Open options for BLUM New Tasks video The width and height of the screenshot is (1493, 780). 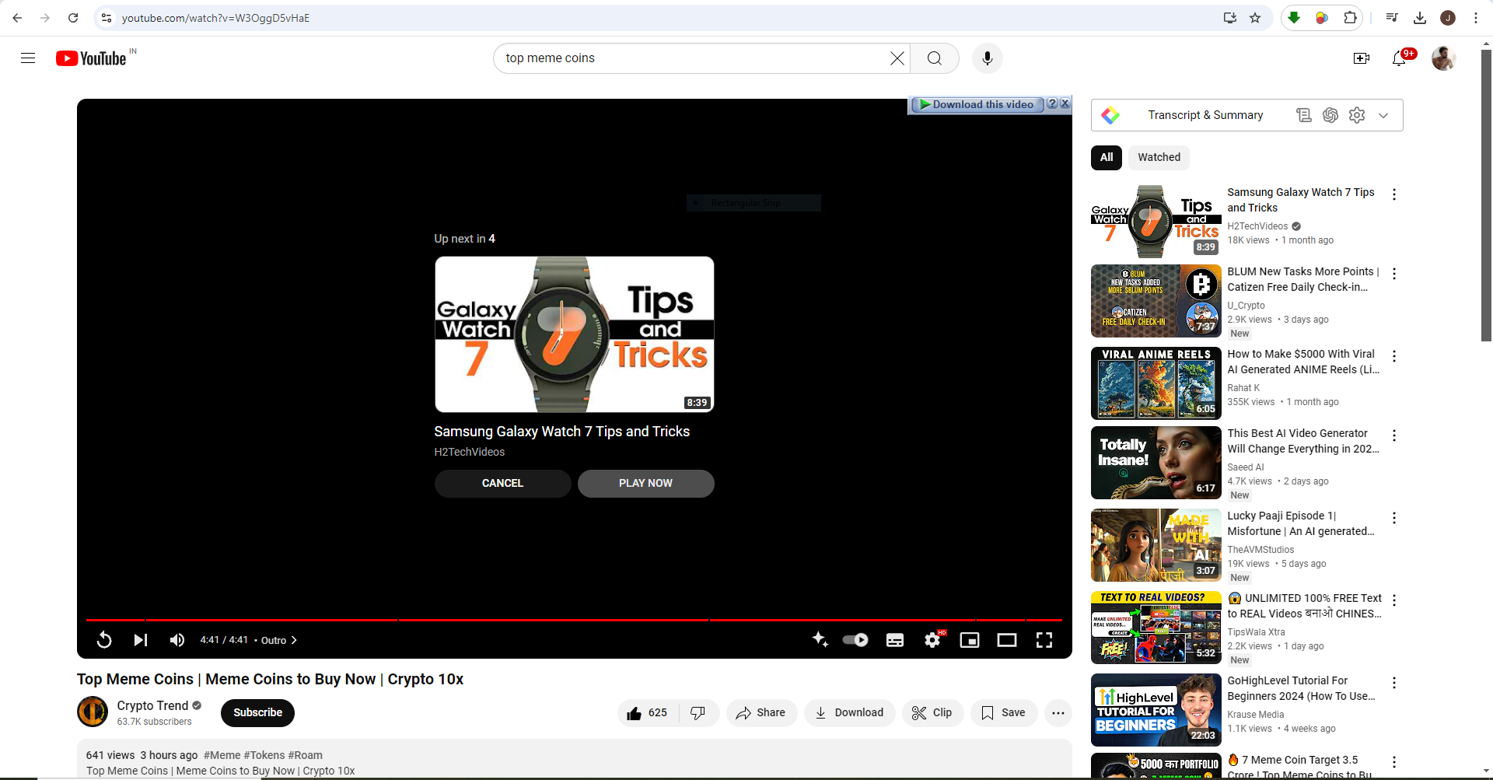point(1394,274)
